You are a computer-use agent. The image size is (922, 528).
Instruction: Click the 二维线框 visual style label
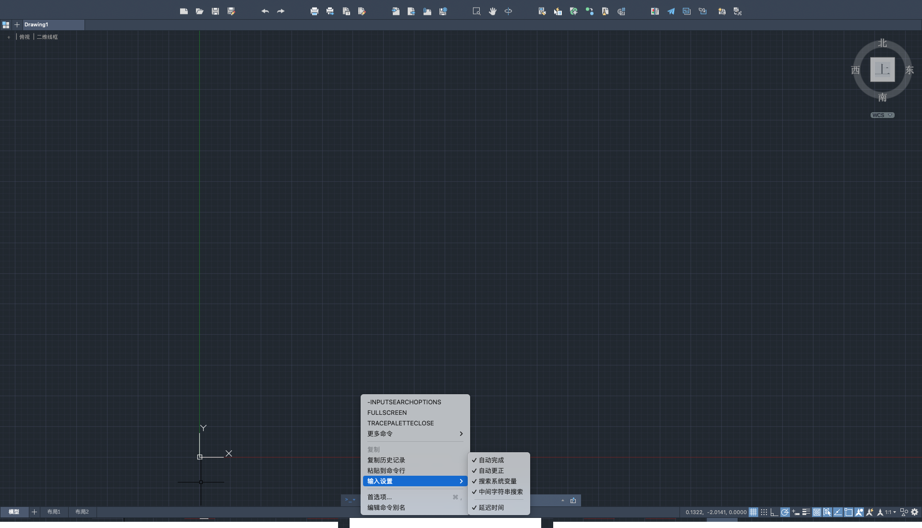[47, 37]
